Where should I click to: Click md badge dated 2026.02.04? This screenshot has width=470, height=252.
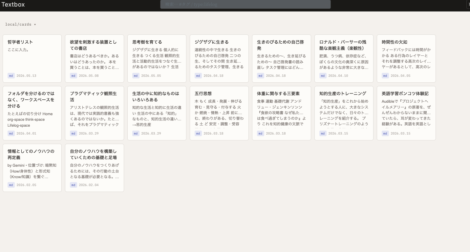click(74, 185)
